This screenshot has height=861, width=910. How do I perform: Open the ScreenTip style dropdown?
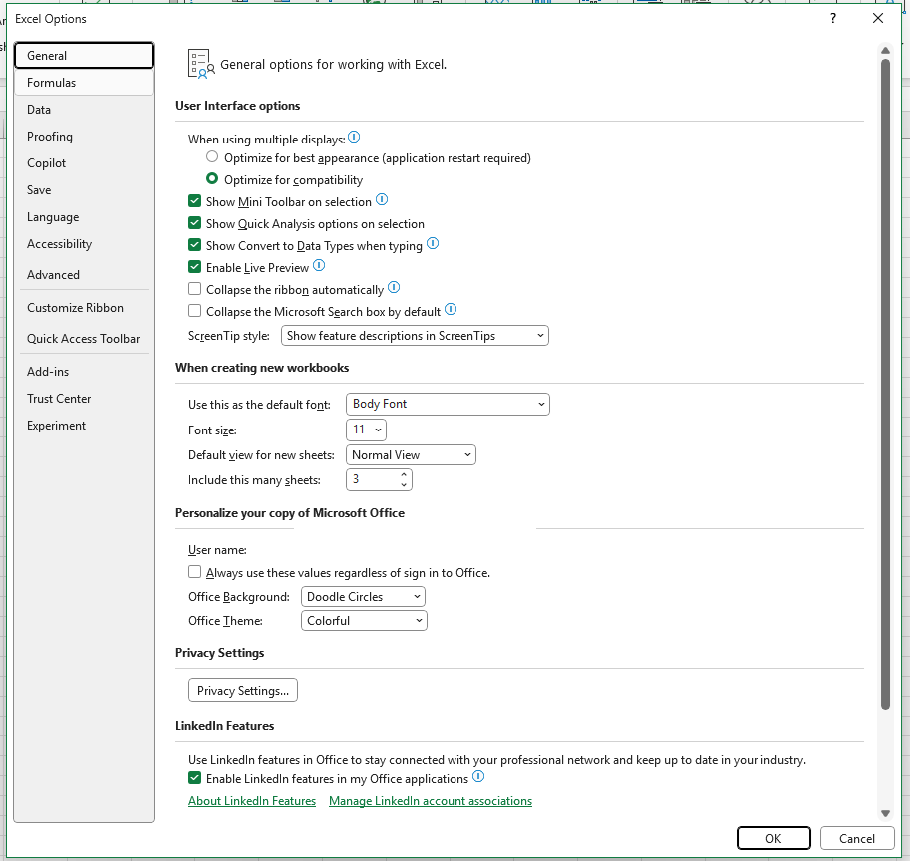[541, 335]
